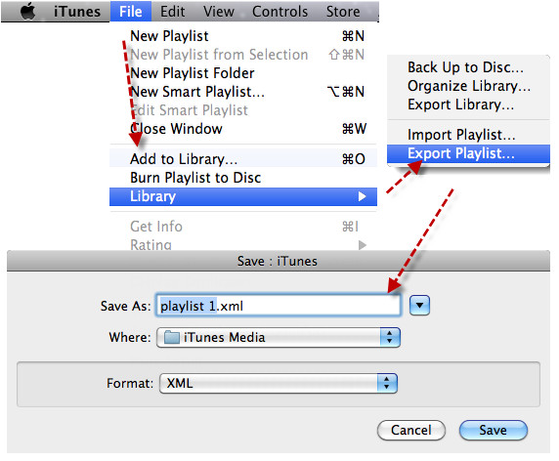Screen dimensions: 559x461
Task: Open the Edit menu
Action: [173, 12]
